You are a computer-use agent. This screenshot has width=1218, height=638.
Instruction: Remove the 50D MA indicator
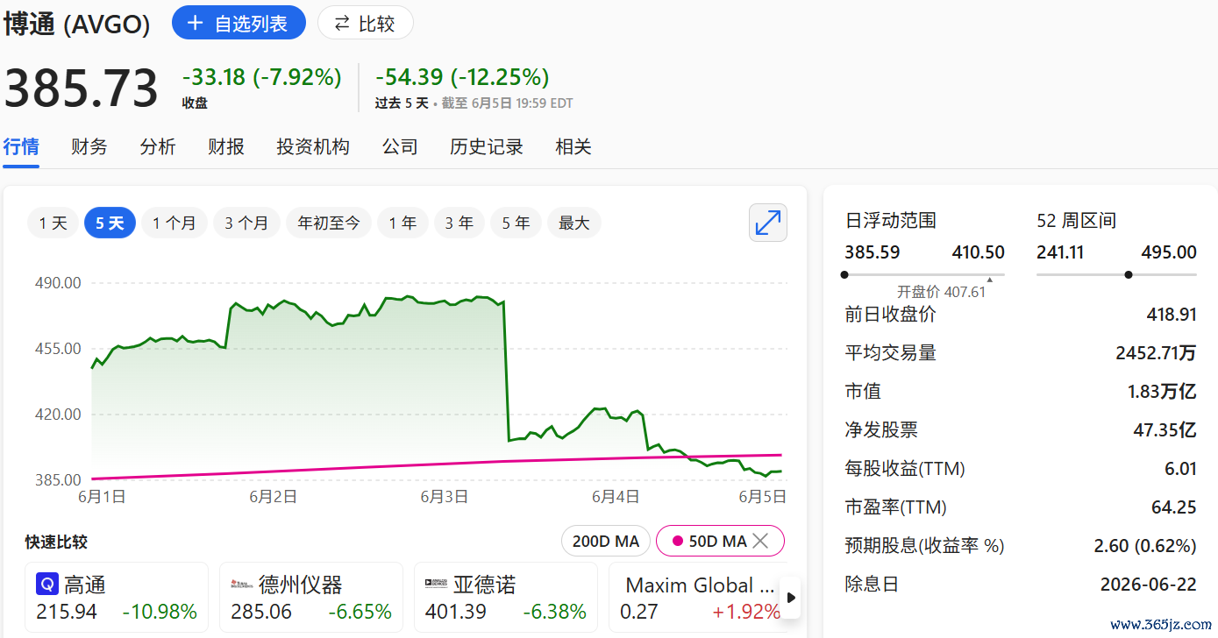click(760, 542)
